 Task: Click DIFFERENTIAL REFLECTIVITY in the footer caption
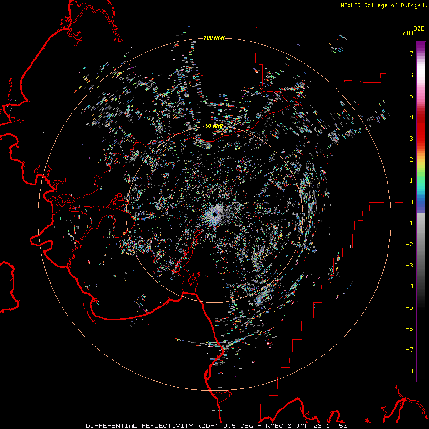139,426
